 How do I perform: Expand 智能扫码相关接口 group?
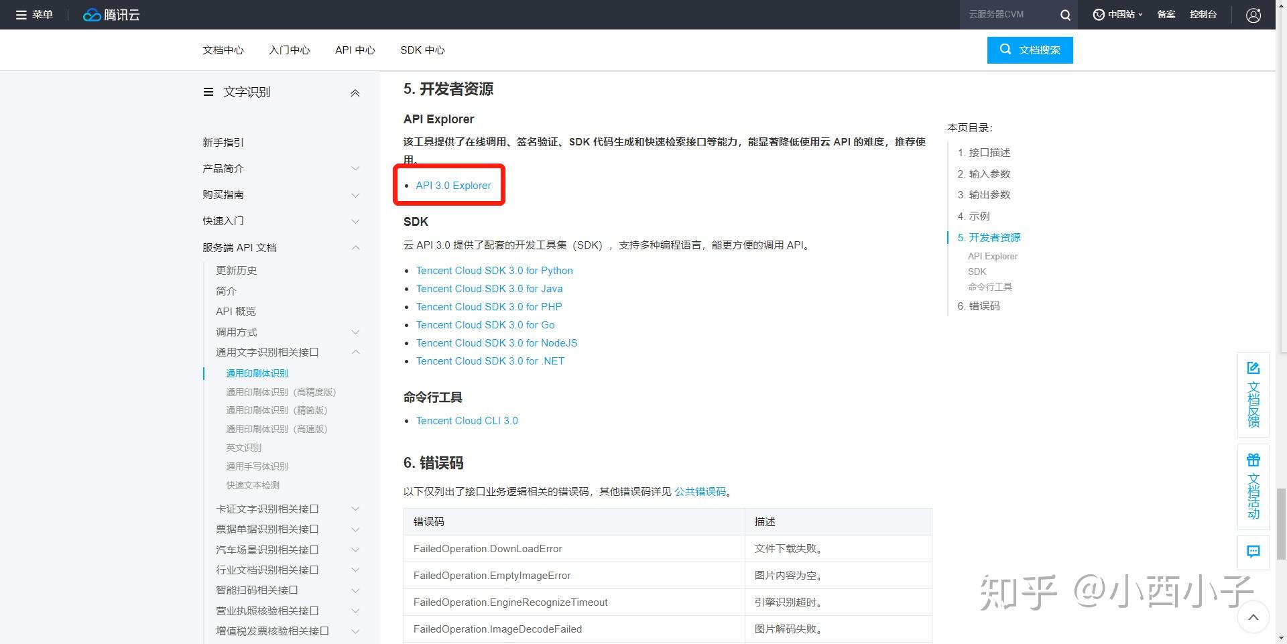(x=355, y=590)
